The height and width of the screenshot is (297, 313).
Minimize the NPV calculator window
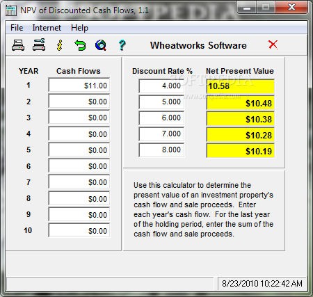247,8
